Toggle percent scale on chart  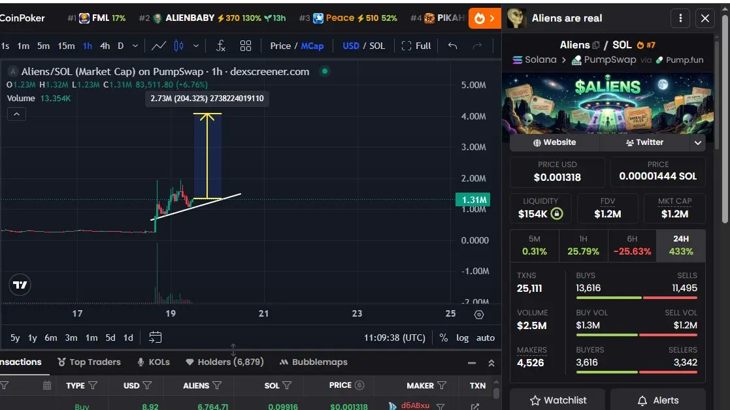[x=443, y=338]
